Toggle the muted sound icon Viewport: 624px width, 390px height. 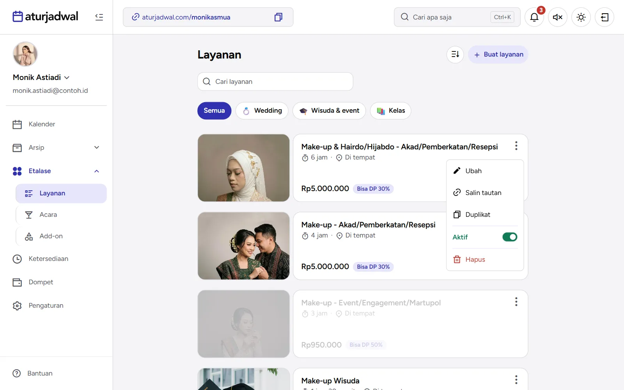pyautogui.click(x=558, y=17)
